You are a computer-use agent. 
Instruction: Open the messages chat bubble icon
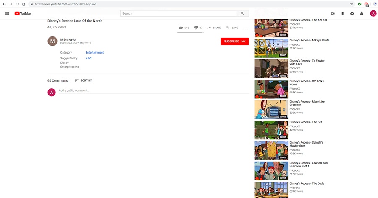352,13
